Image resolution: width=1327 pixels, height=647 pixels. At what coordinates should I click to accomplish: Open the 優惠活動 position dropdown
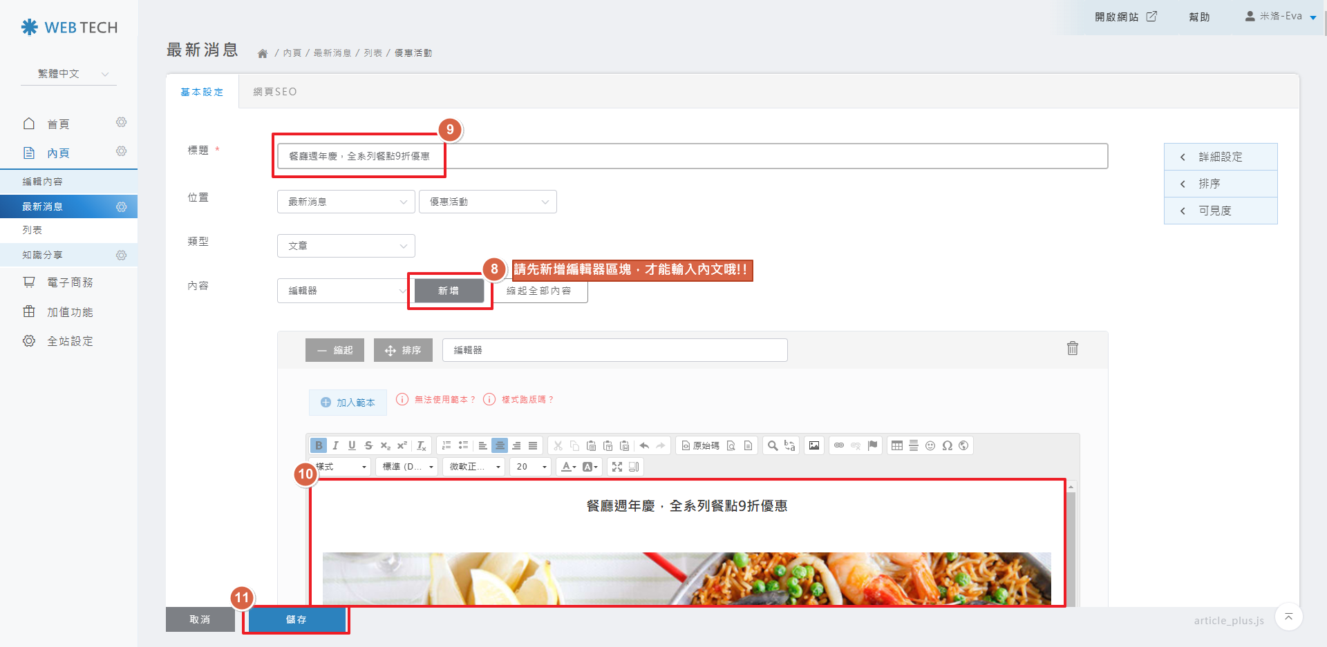487,202
